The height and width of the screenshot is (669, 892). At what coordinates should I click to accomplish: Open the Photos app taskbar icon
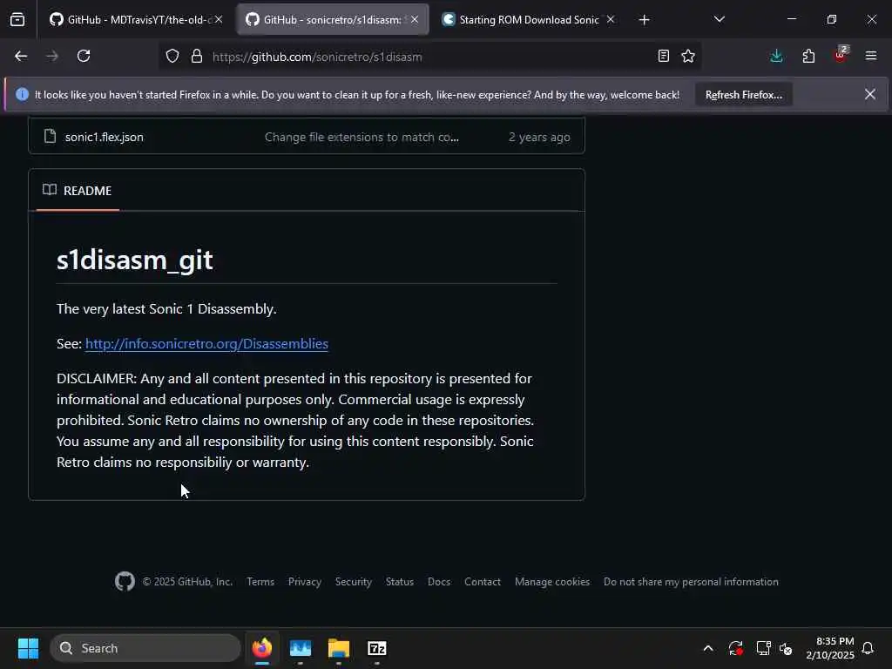tap(301, 648)
